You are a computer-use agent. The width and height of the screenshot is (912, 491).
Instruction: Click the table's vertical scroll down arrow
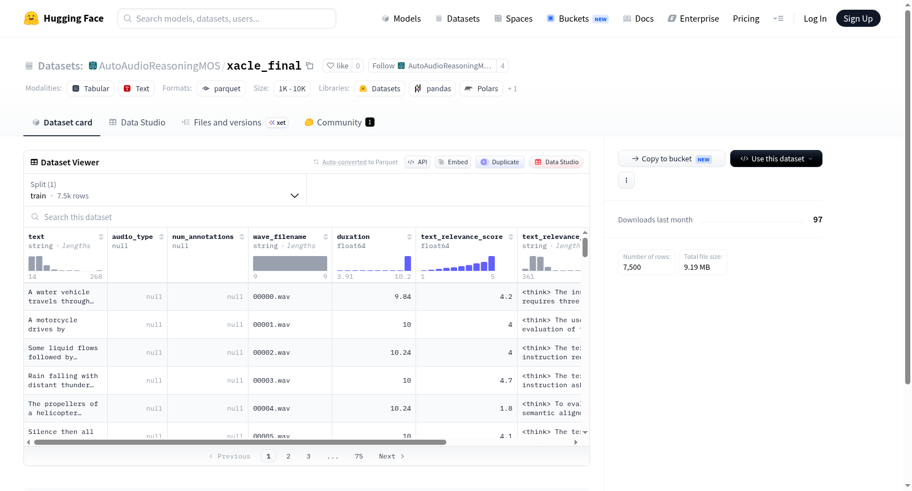click(x=585, y=432)
